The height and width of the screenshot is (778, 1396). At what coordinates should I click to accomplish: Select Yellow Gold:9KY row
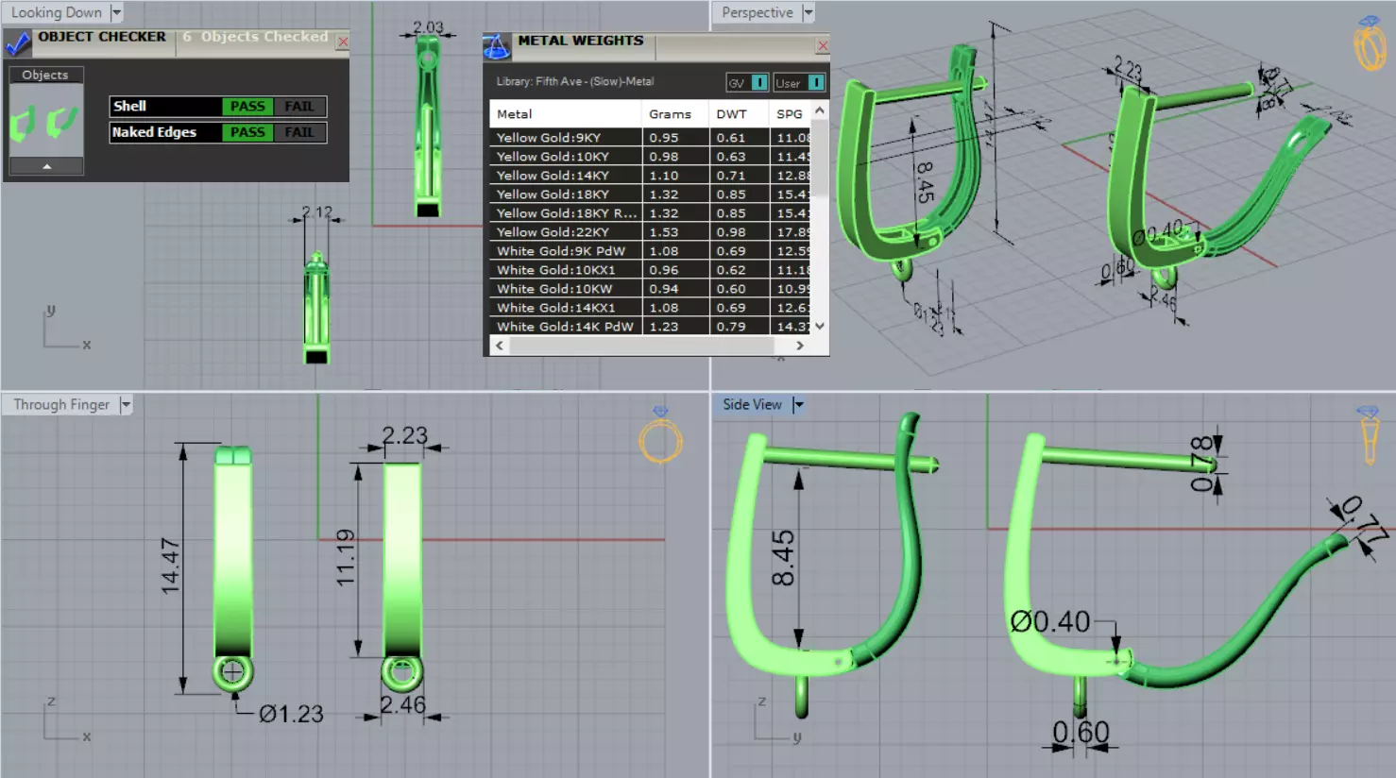tap(650, 138)
